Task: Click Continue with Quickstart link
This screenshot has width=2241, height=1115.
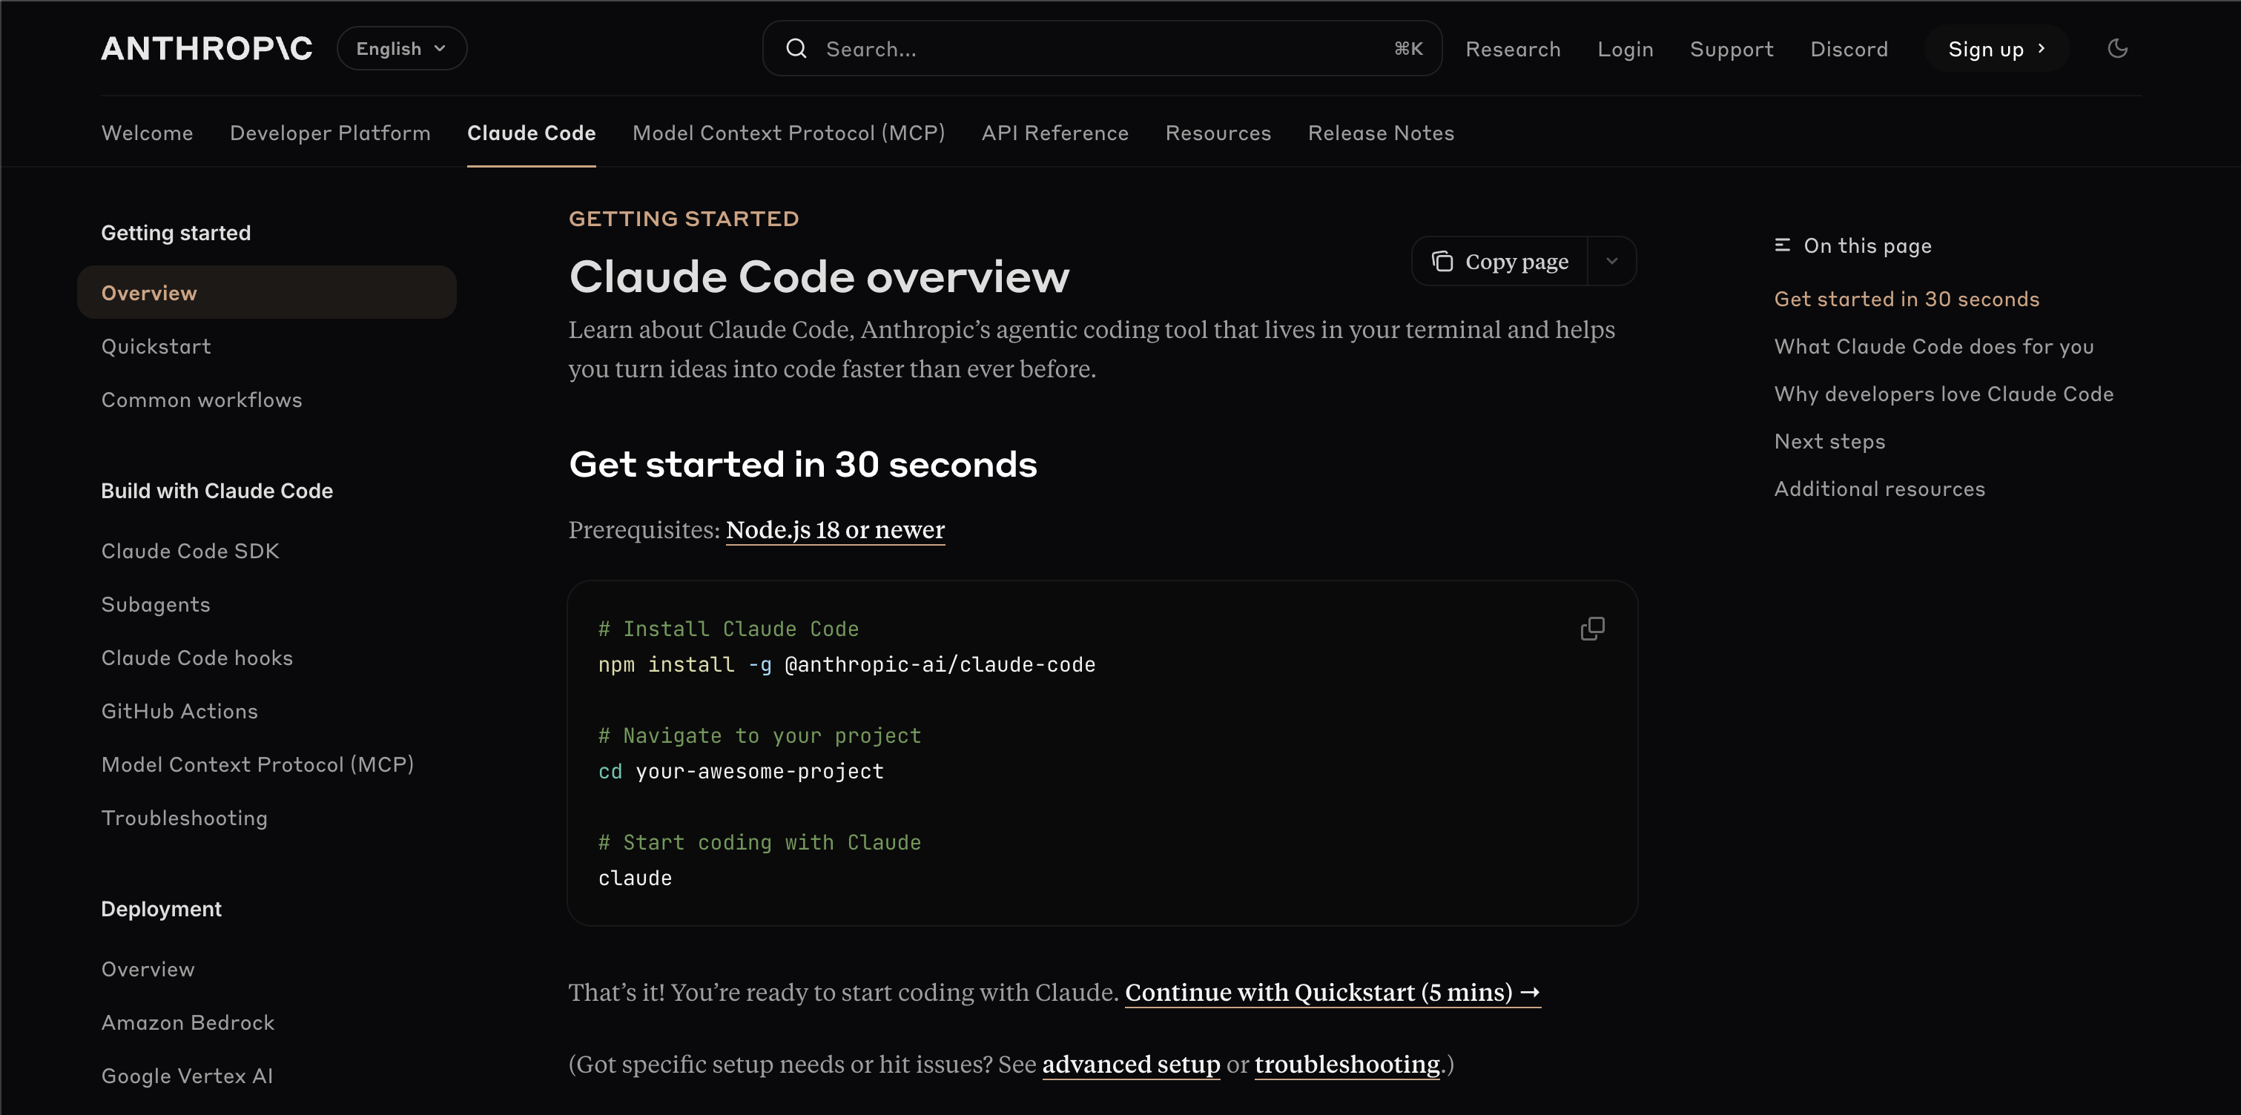Action: 1332,993
